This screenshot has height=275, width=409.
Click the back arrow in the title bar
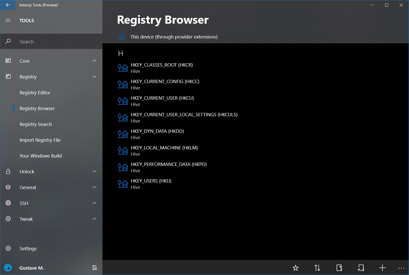click(8, 5)
